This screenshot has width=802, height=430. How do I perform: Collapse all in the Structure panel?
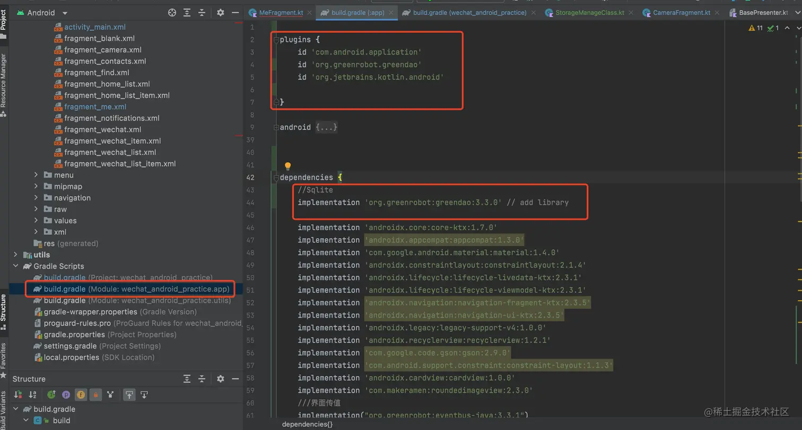point(202,379)
